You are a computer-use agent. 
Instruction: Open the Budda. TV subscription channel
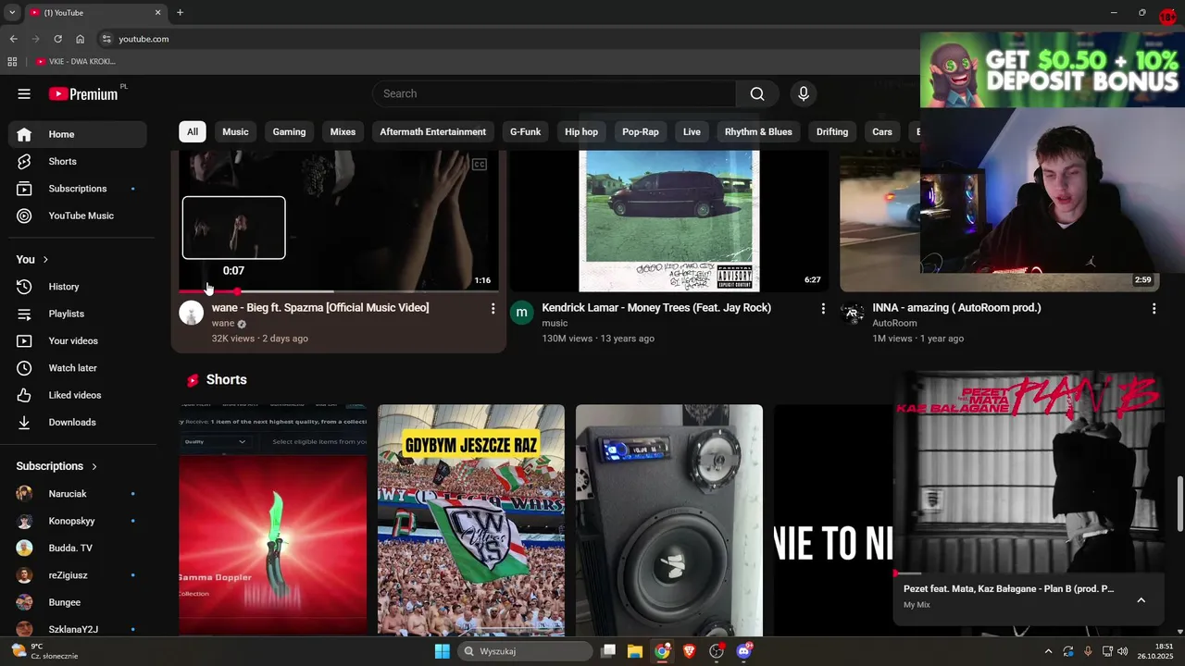(78, 548)
